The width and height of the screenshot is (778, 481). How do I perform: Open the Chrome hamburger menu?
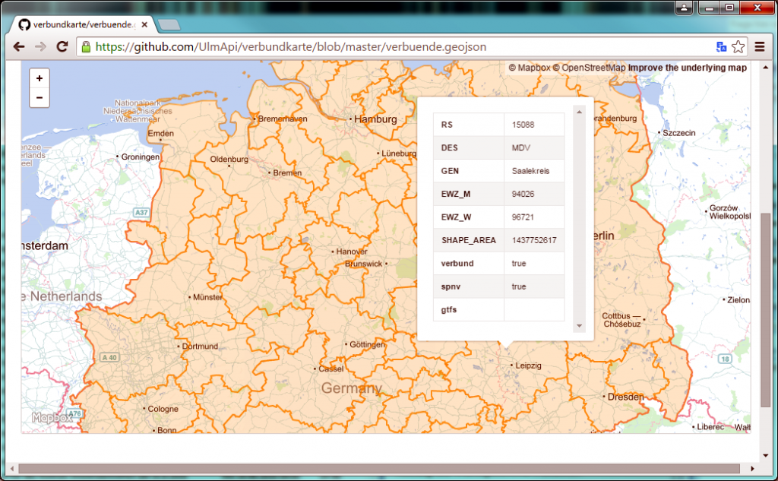pyautogui.click(x=759, y=47)
